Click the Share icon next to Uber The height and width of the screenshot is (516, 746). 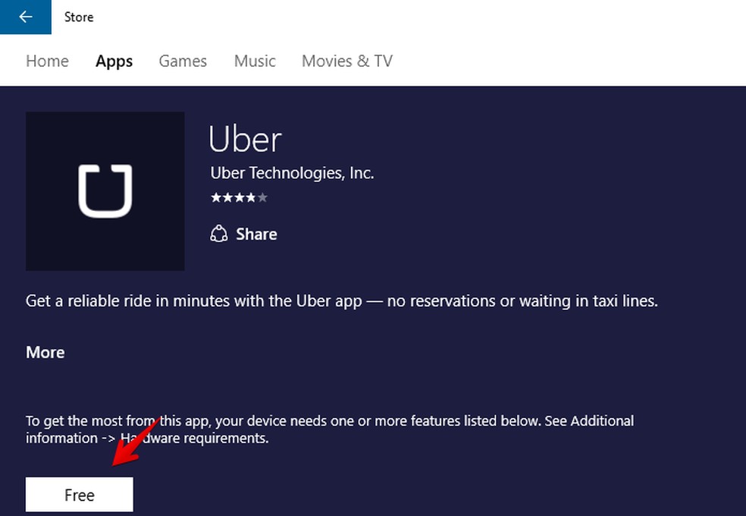(219, 234)
